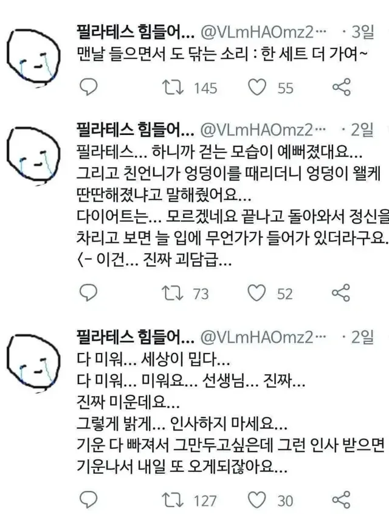Share the '한 세트 더 가여~' tweet
Screen dimensions: 389x514
342,87
